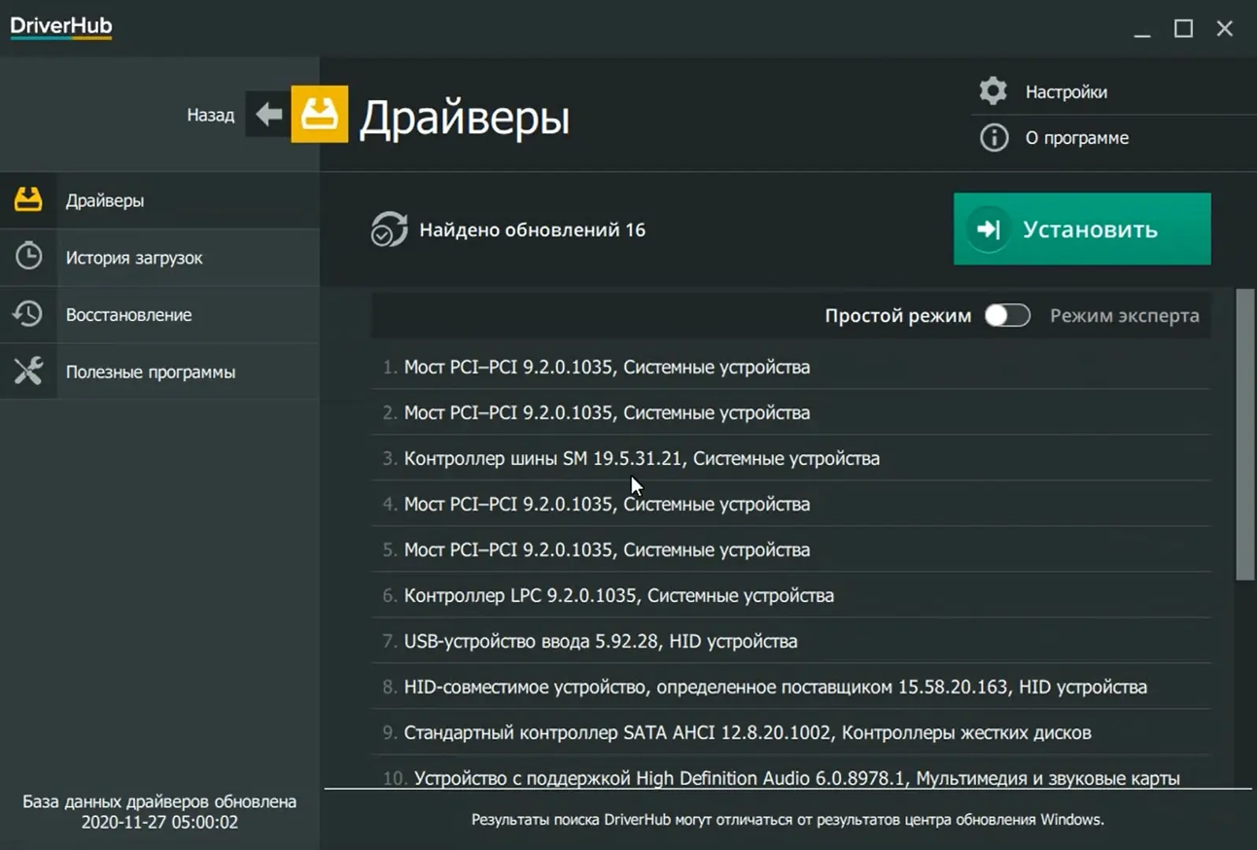Select the Контроллер LPC driver entry
This screenshot has height=850, width=1257.
(618, 596)
